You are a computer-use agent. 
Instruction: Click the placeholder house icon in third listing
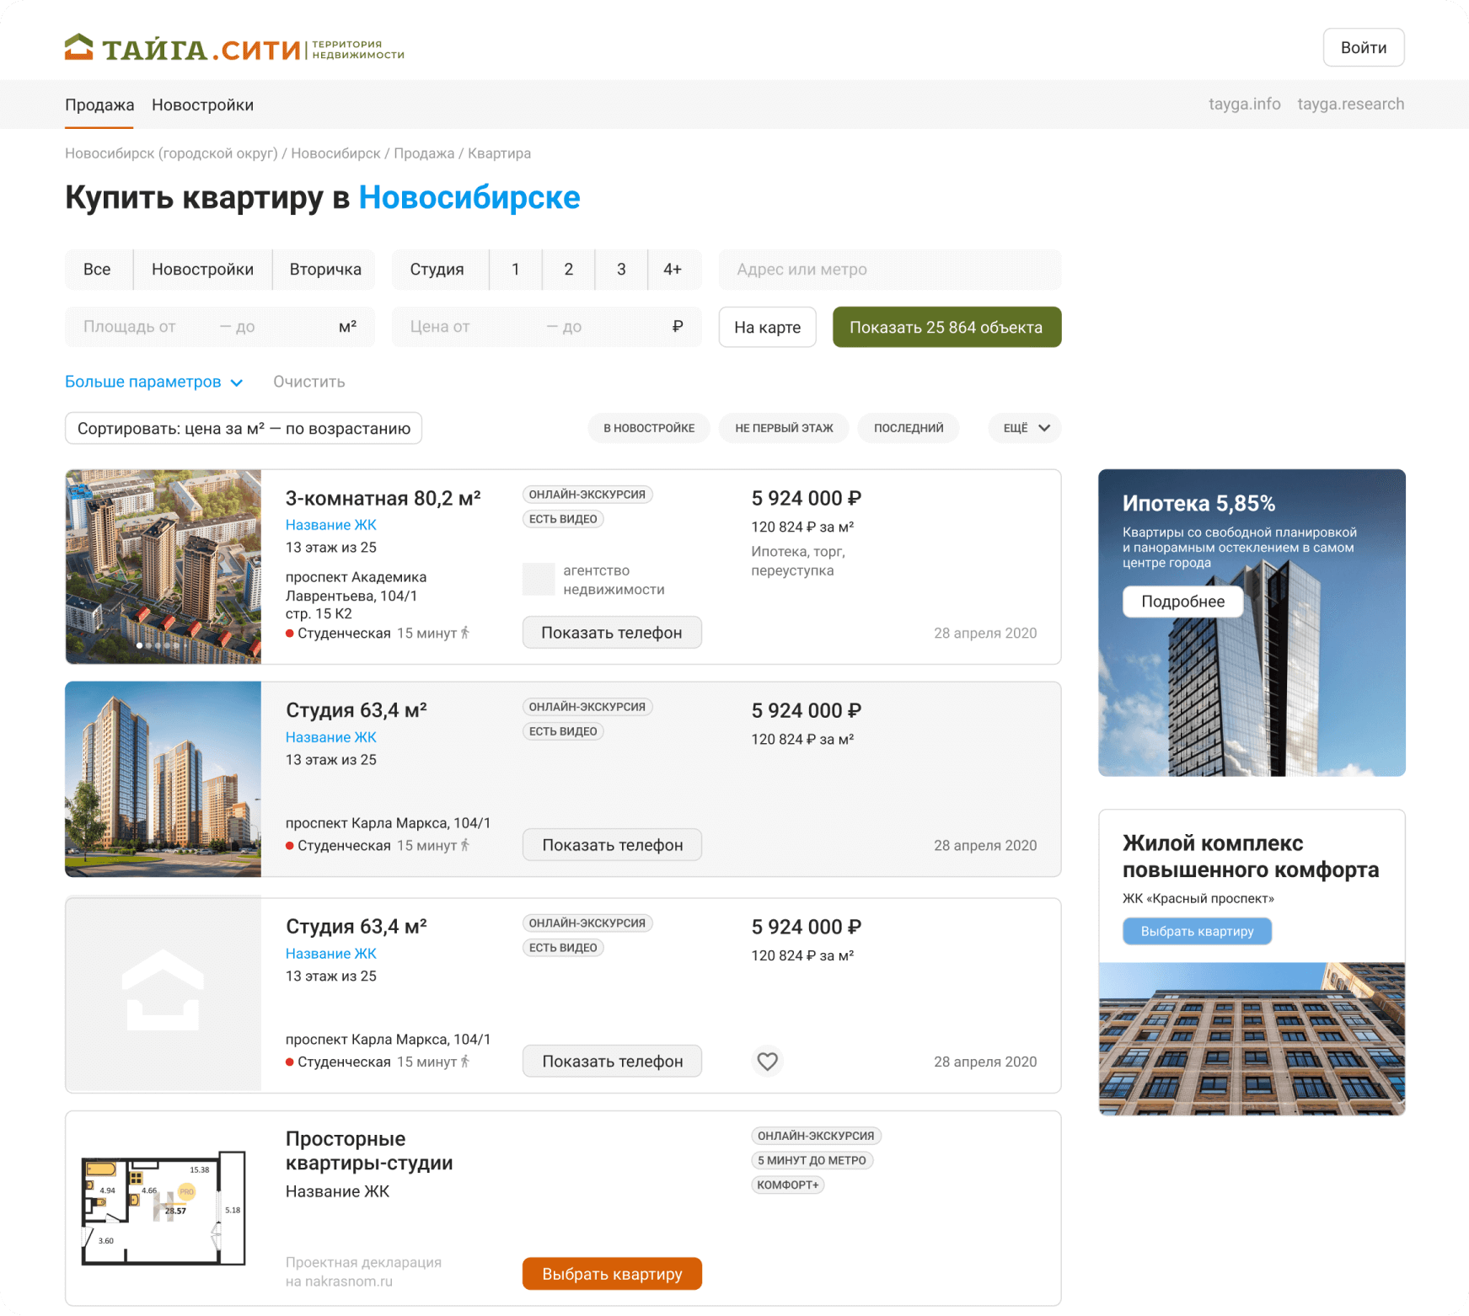[x=163, y=991]
